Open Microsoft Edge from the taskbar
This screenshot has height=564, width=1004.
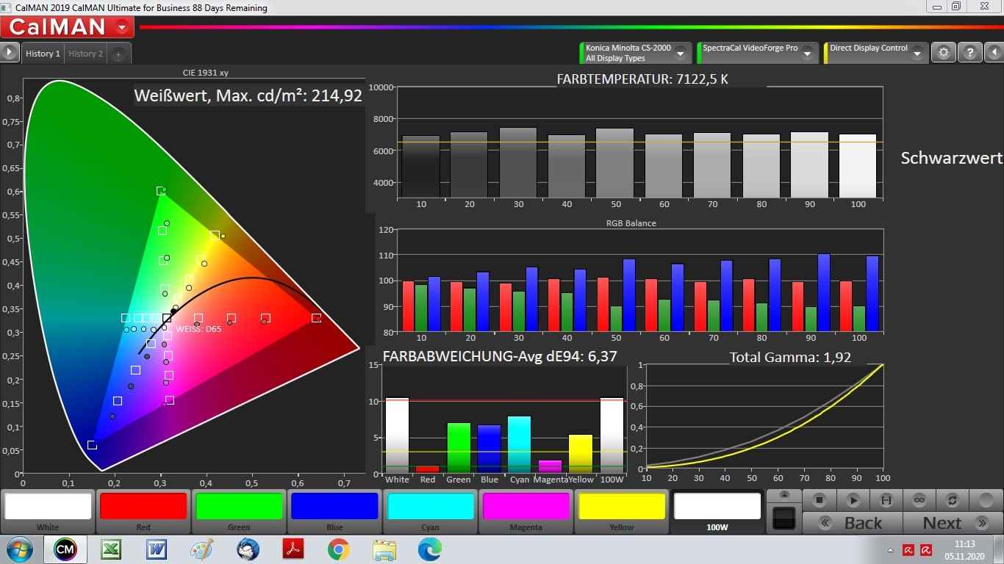(x=429, y=549)
